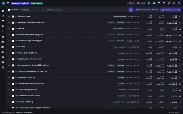Check the AdBlue row checkbox

coord(13,29)
